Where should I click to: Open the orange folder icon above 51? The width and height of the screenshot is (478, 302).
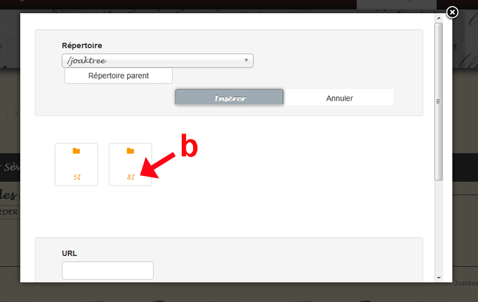[76, 151]
